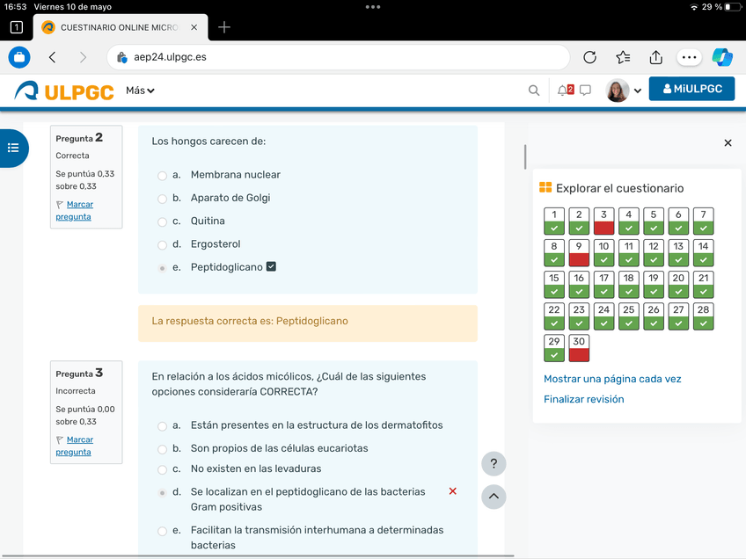Image resolution: width=746 pixels, height=559 pixels.
Task: Open the favorites star icon
Action: click(623, 57)
